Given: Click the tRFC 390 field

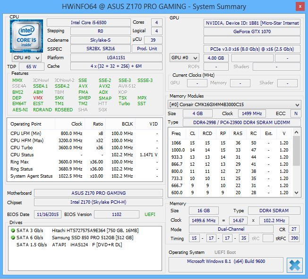Looking at the screenshot, I should point(294,238).
